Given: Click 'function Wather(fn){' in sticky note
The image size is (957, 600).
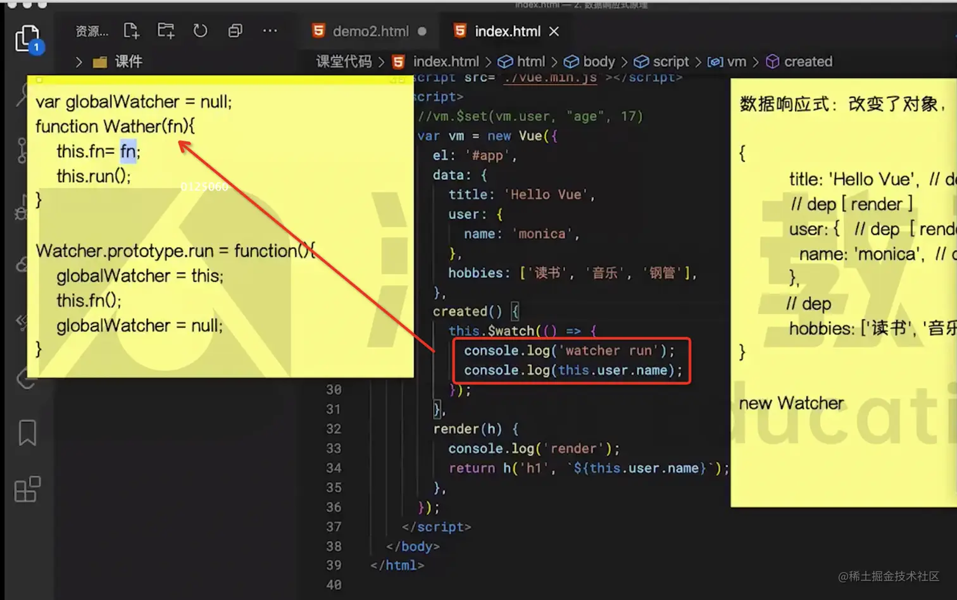Looking at the screenshot, I should coord(115,127).
